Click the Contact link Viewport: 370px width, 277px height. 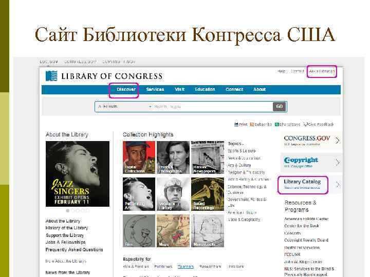(x=298, y=71)
